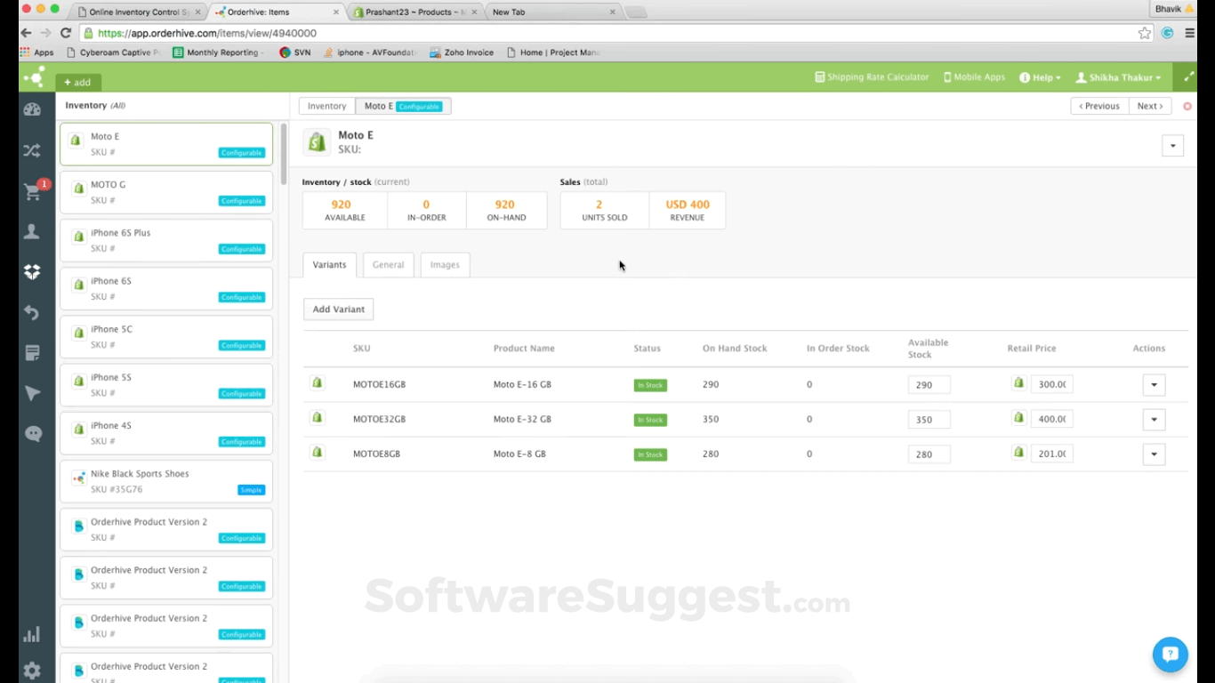1215x683 pixels.
Task: Click the Orderhive logo icon
Action: point(33,77)
